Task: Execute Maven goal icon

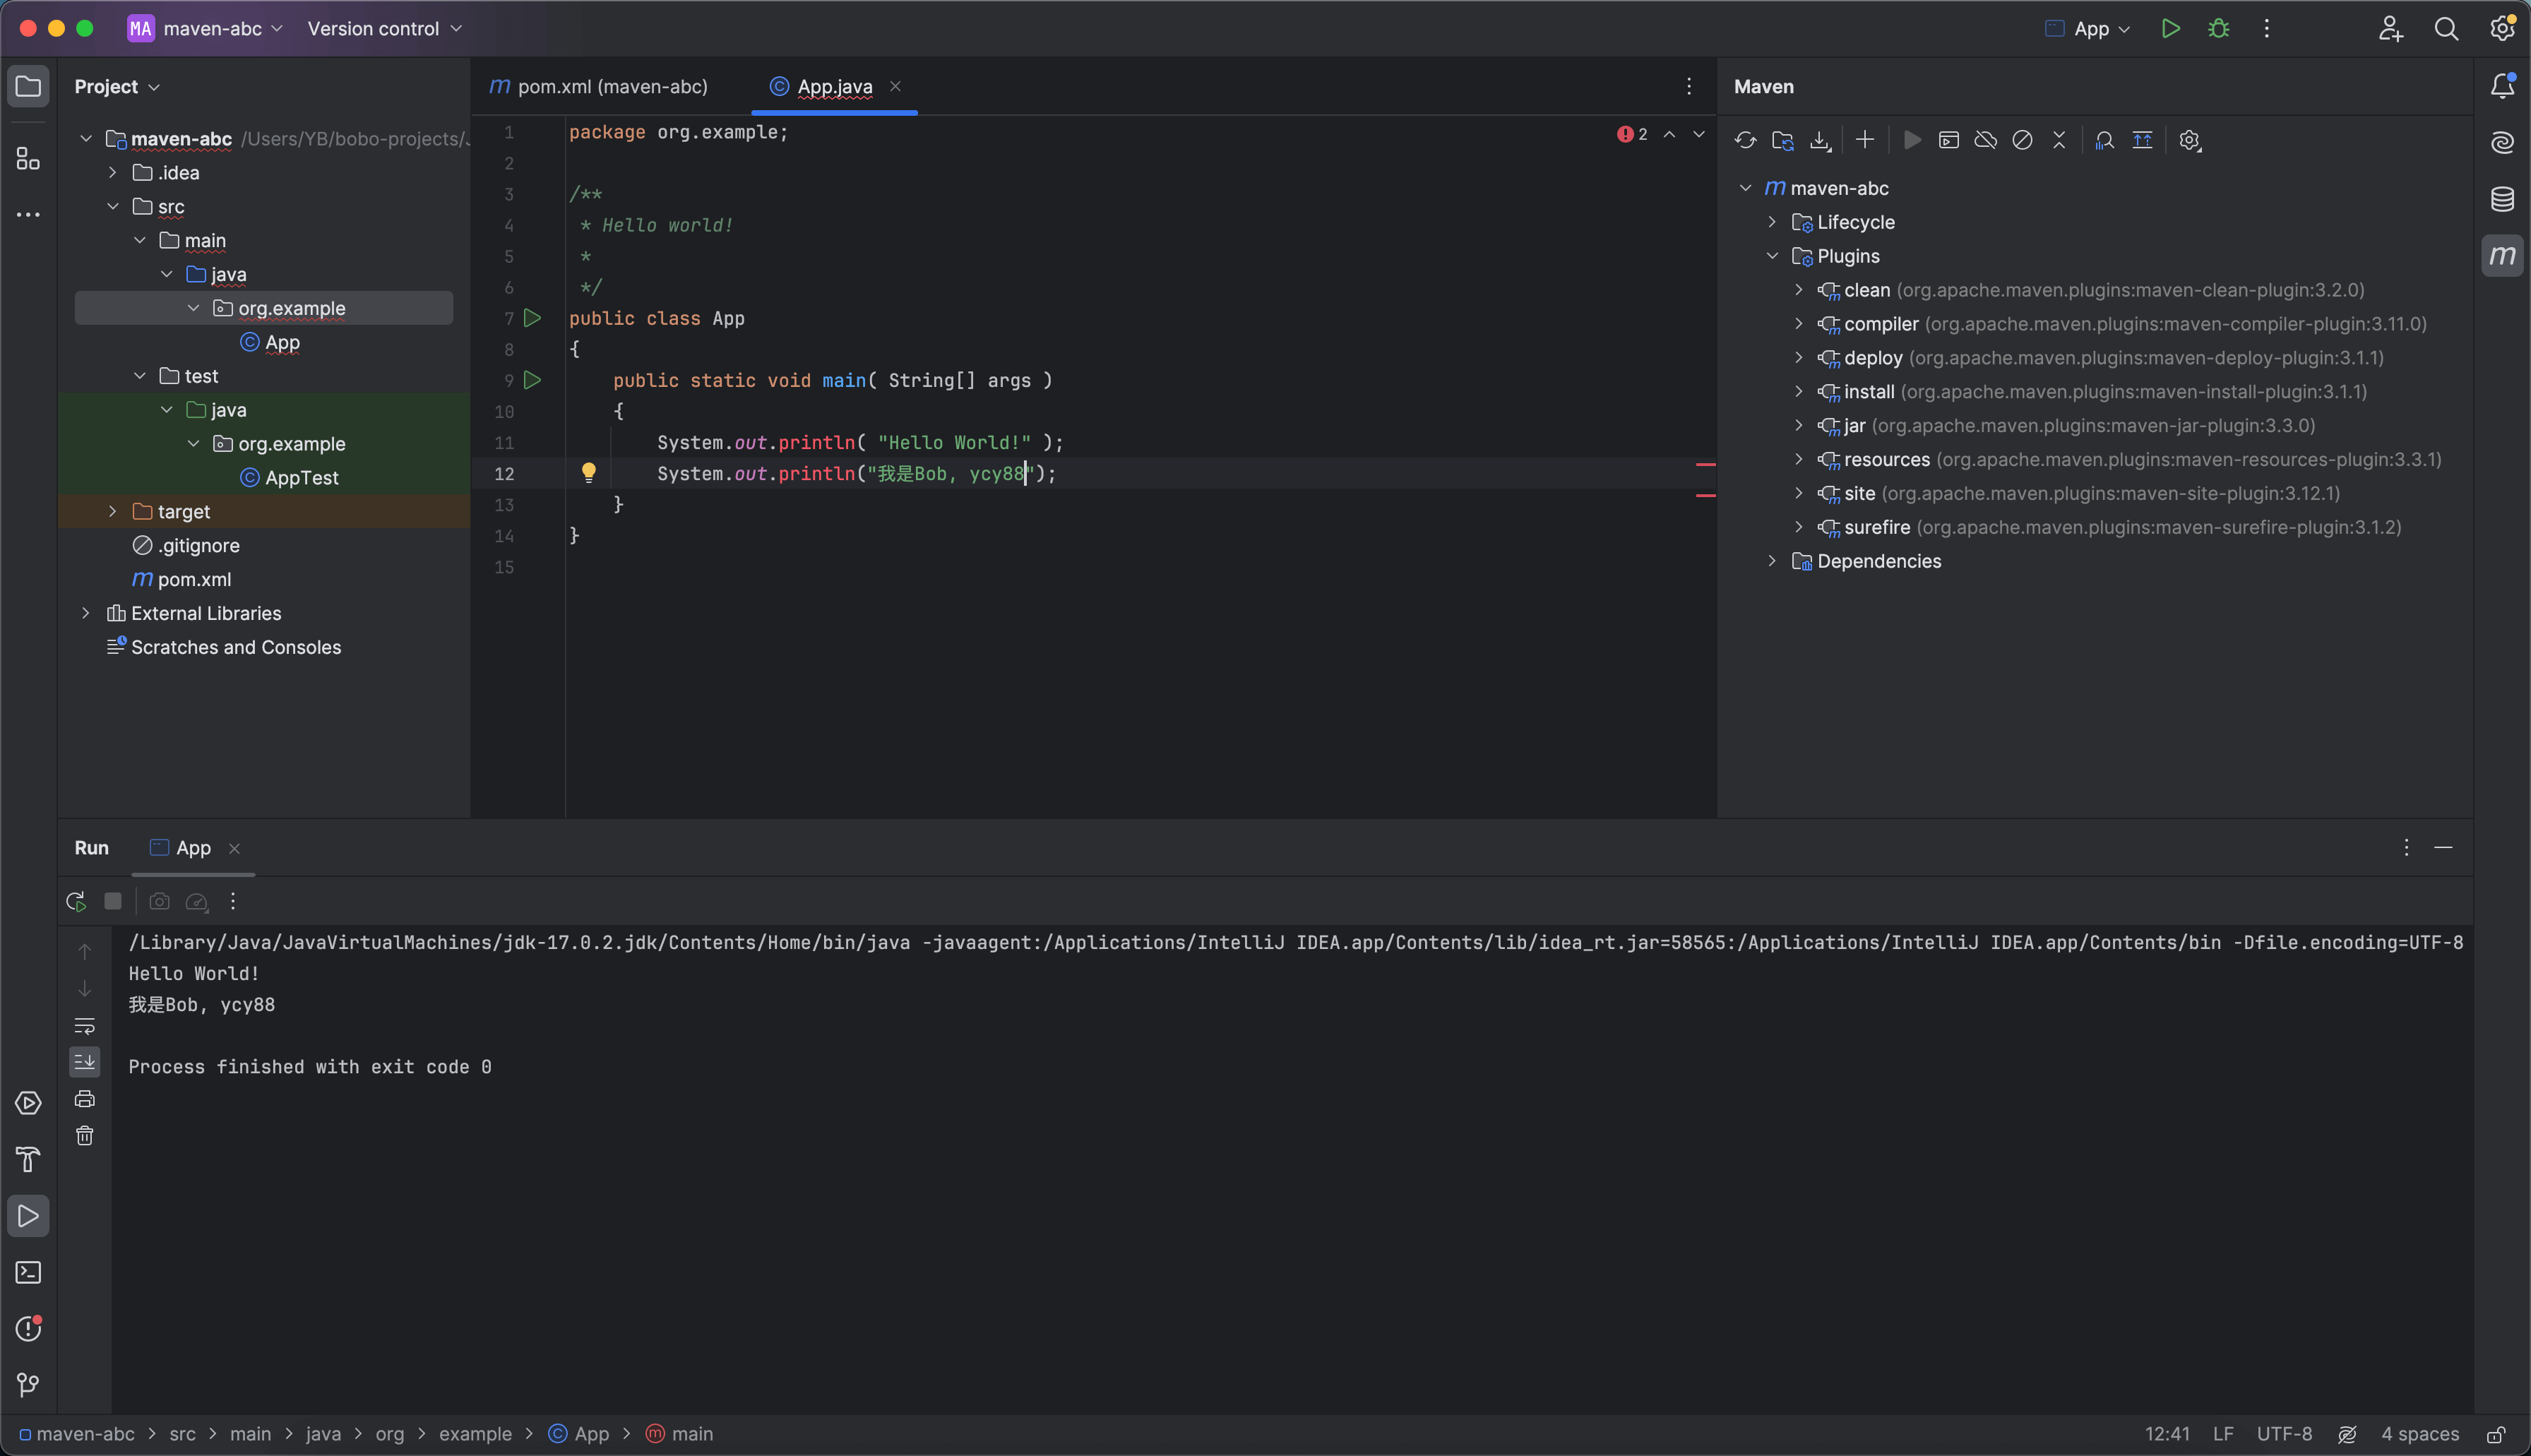Action: [x=1948, y=140]
